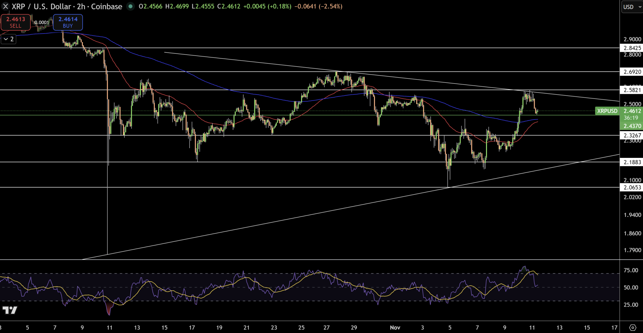Screen dimensions: 643x333
Task: Select the XRPUSD current price label 2.4612
Action: coord(632,111)
